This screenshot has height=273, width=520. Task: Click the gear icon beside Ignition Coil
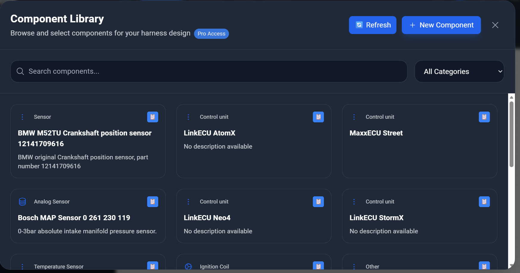pyautogui.click(x=188, y=266)
